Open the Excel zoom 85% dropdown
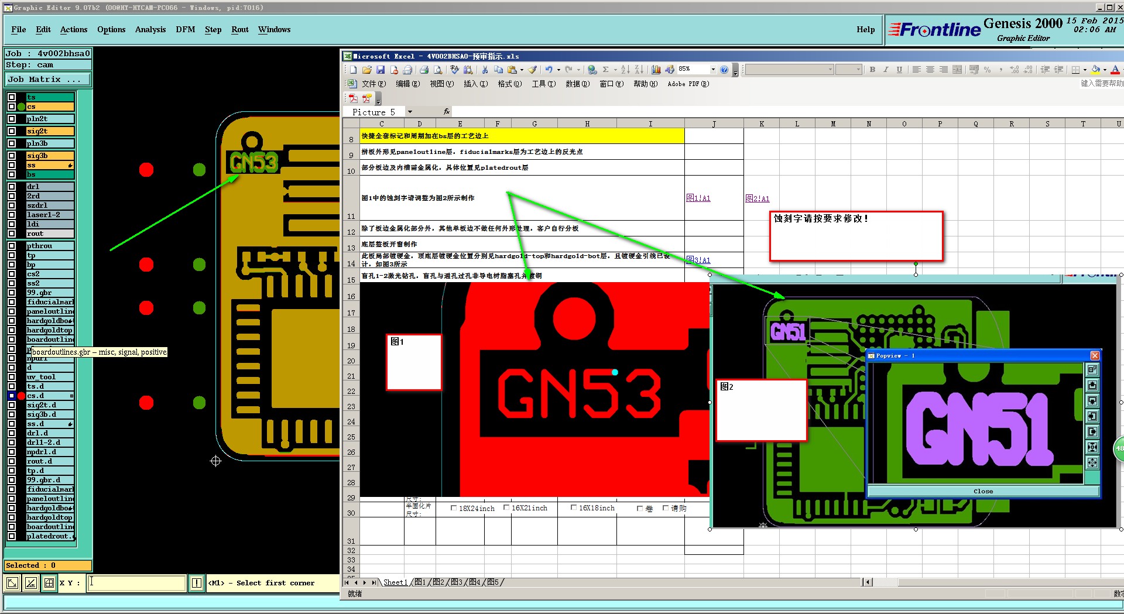 [713, 70]
